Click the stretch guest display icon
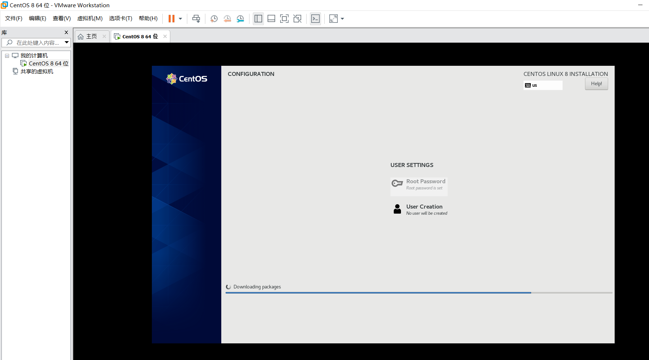Image resolution: width=649 pixels, height=360 pixels. click(x=333, y=19)
